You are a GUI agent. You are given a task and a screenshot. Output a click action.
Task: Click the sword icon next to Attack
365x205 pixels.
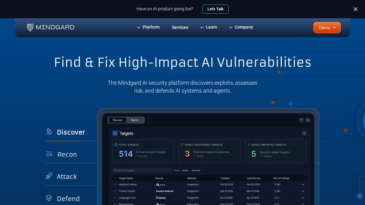49,176
